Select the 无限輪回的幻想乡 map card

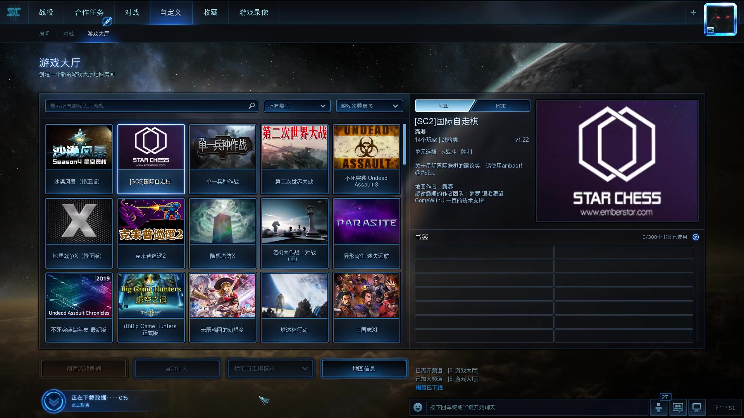(223, 308)
